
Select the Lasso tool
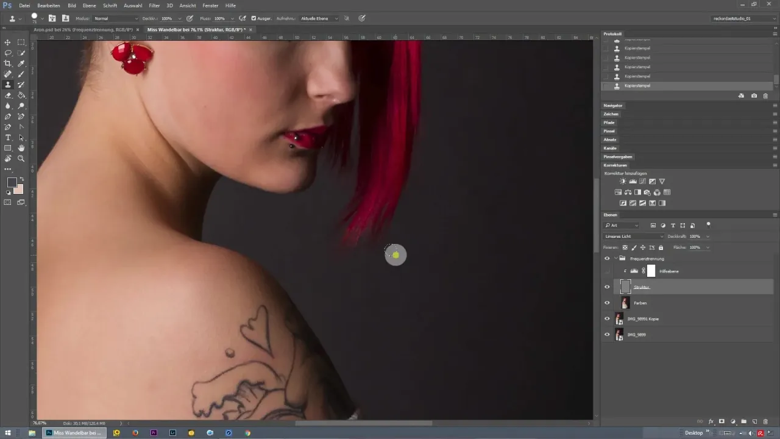(8, 53)
